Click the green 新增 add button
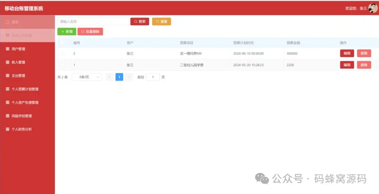Viewport: 379px width, 194px height. click(67, 32)
